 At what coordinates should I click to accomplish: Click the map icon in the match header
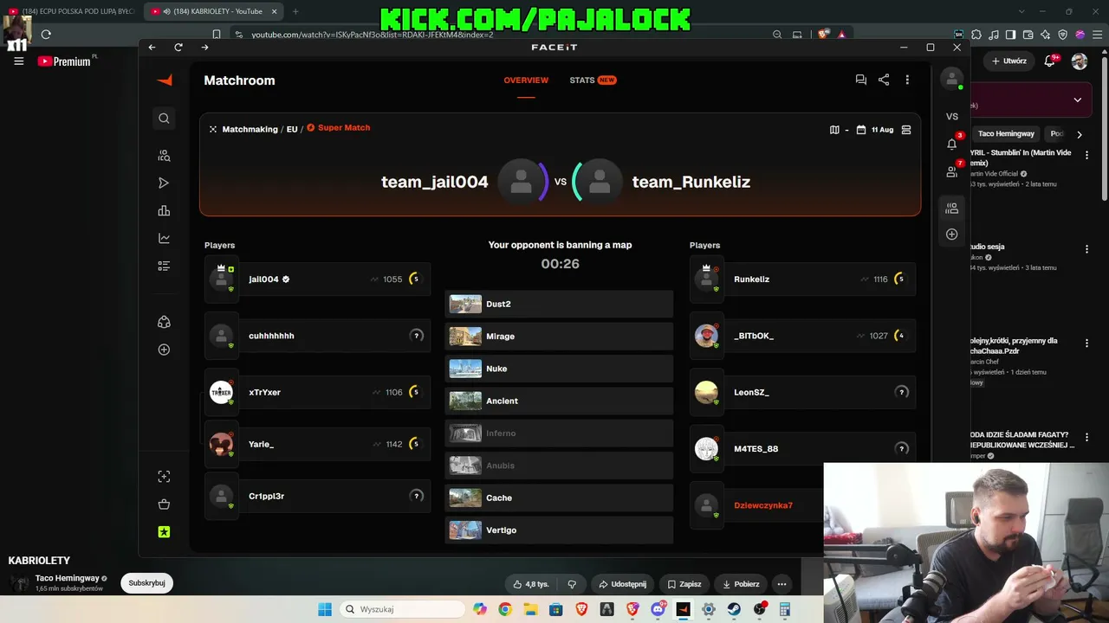[834, 130]
